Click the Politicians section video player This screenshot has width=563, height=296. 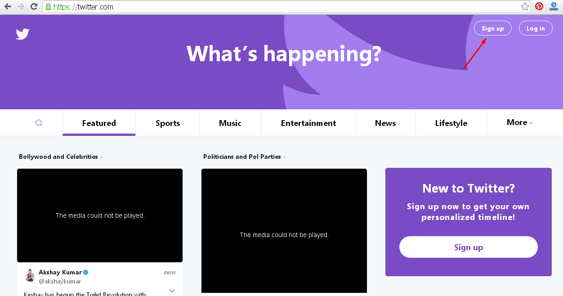(x=284, y=231)
